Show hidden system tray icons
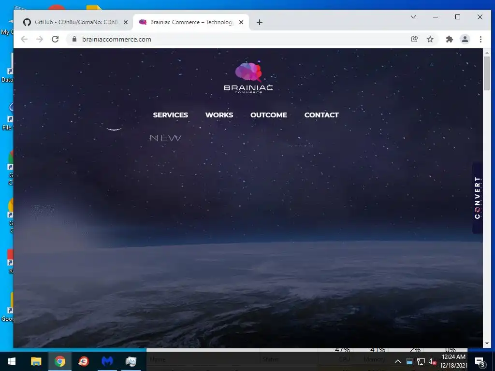This screenshot has width=495, height=371. point(398,361)
